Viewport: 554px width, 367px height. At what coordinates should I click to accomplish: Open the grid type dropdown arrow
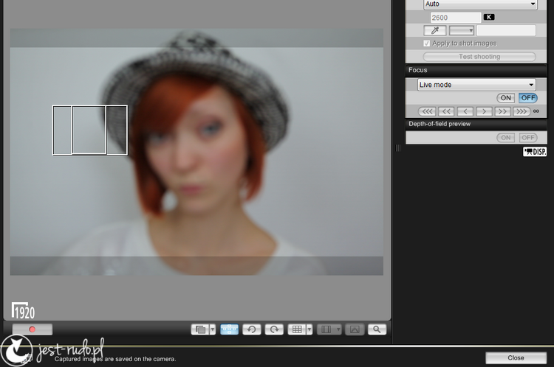pos(310,329)
